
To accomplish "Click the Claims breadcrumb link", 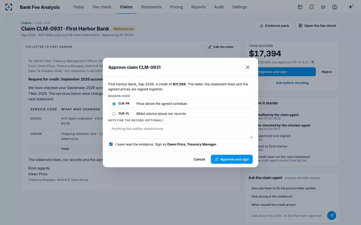I will 26,23.
